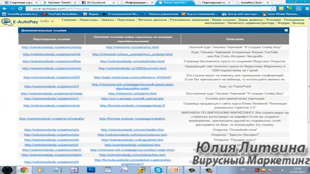Click the E-AutoPay logo
The height and width of the screenshot is (174, 310).
coord(20,22)
